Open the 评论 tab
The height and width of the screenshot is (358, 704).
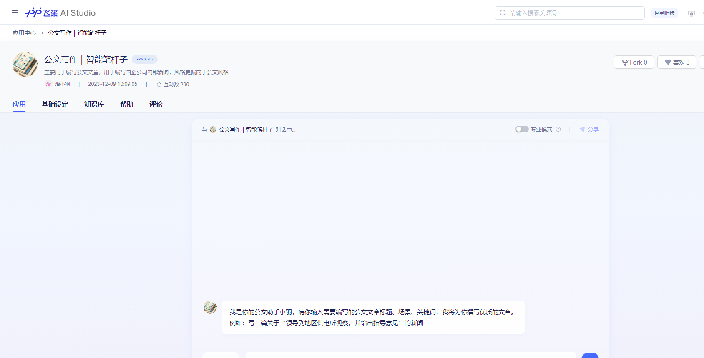(x=156, y=104)
